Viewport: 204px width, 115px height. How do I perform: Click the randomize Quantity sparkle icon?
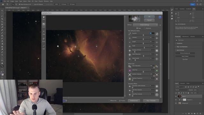tap(157, 34)
